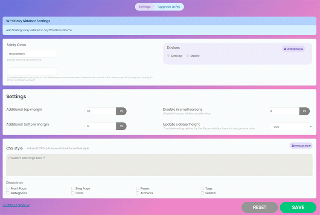320x215 pixels.
Task: Check Categories under Disable at
Action: click(x=8, y=193)
